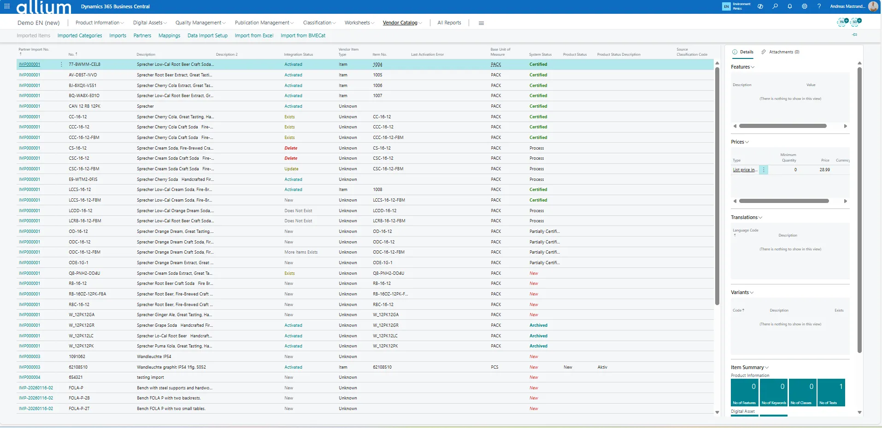882x428 pixels.
Task: Click the help question mark icon
Action: [x=819, y=6]
